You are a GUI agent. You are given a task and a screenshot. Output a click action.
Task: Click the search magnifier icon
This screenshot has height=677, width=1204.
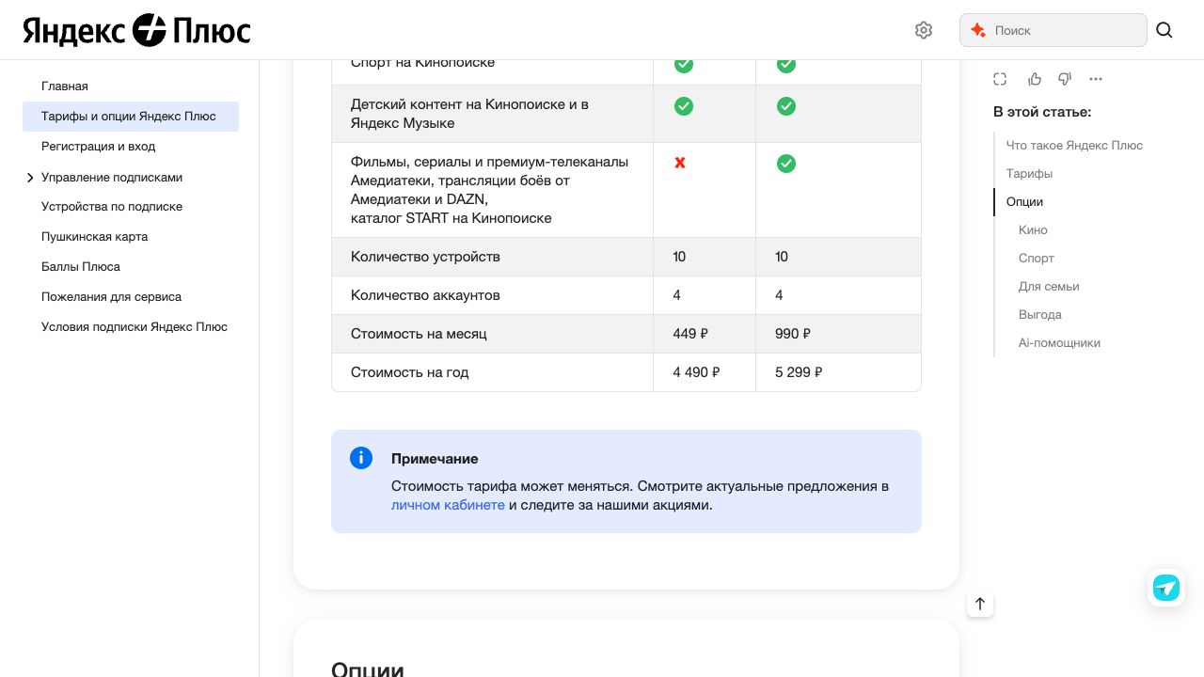tap(1164, 30)
